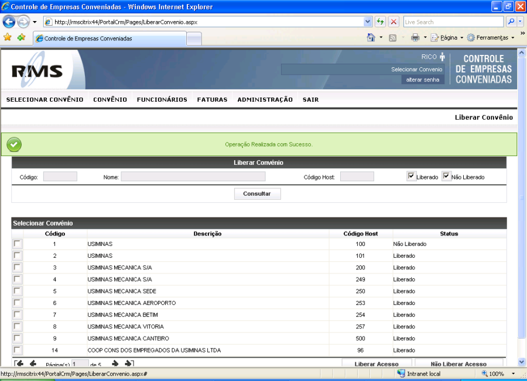Screen dimensions: 527x381
Task: Click the page scrollbar up arrow
Action: coord(521,53)
